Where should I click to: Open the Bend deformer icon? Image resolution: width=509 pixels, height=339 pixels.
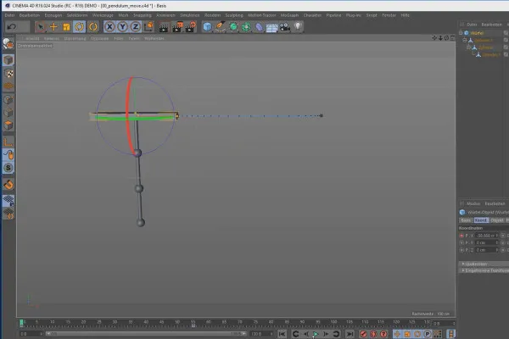point(259,27)
